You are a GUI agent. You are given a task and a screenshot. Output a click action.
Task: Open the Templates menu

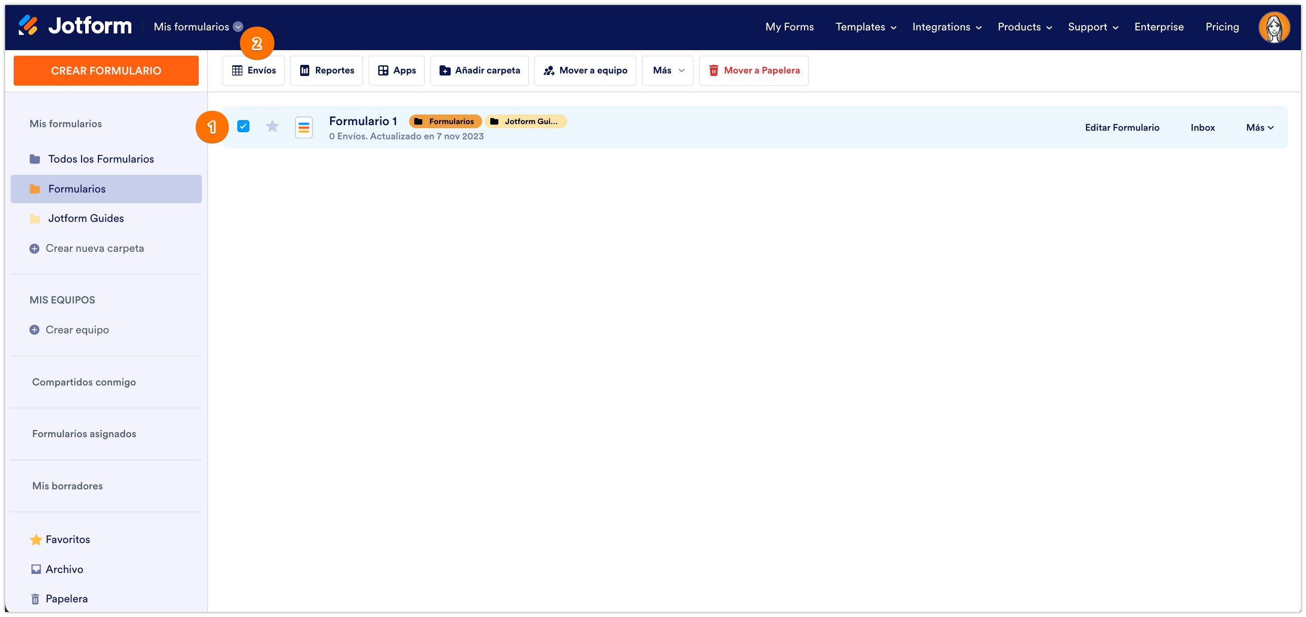point(865,27)
